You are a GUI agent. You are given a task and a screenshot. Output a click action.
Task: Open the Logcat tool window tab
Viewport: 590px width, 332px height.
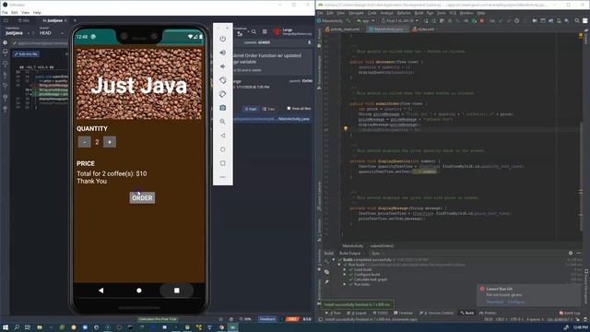pos(357,313)
